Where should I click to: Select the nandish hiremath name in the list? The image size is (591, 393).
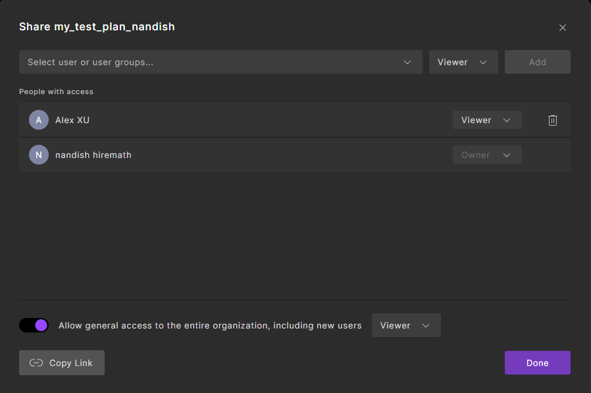pos(93,155)
